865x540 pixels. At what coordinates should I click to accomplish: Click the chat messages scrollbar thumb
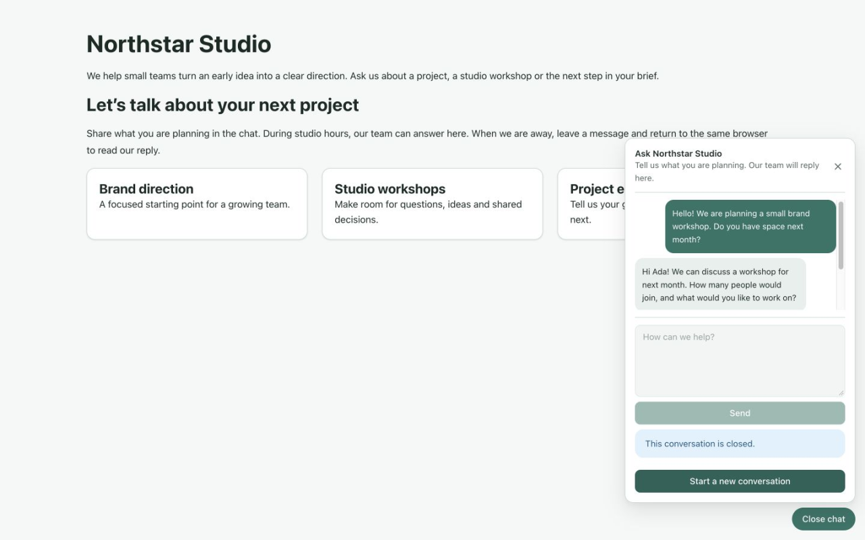point(841,236)
